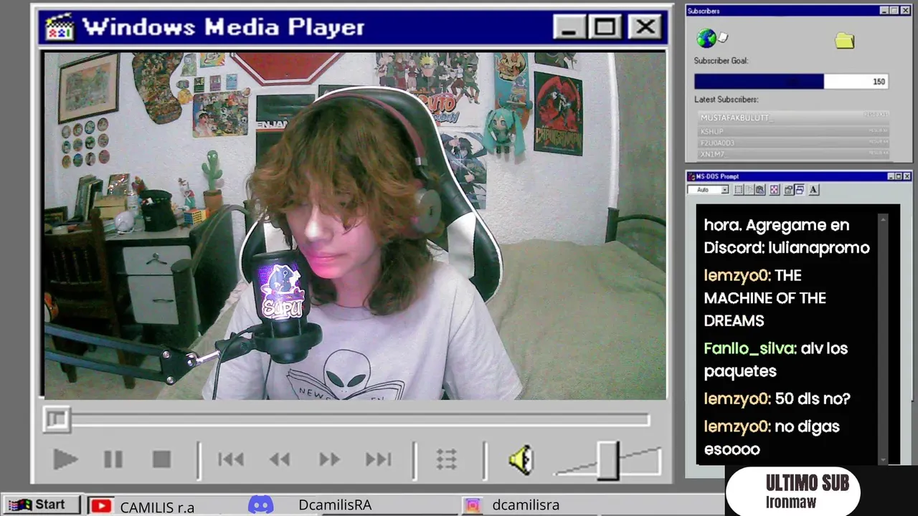The height and width of the screenshot is (516, 918).
Task: Click the Windows Media Player clapperboard icon
Action: [59, 27]
